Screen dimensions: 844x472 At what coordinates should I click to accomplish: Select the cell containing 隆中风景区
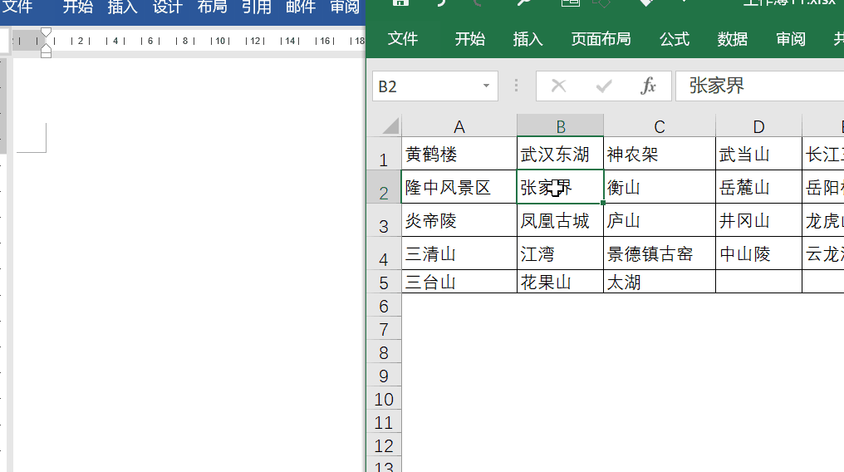[x=459, y=187]
